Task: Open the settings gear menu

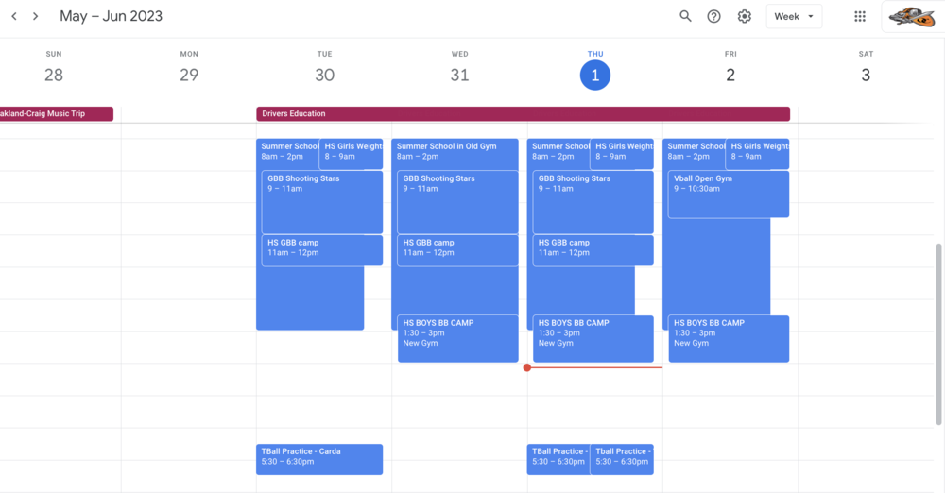Action: click(x=745, y=16)
